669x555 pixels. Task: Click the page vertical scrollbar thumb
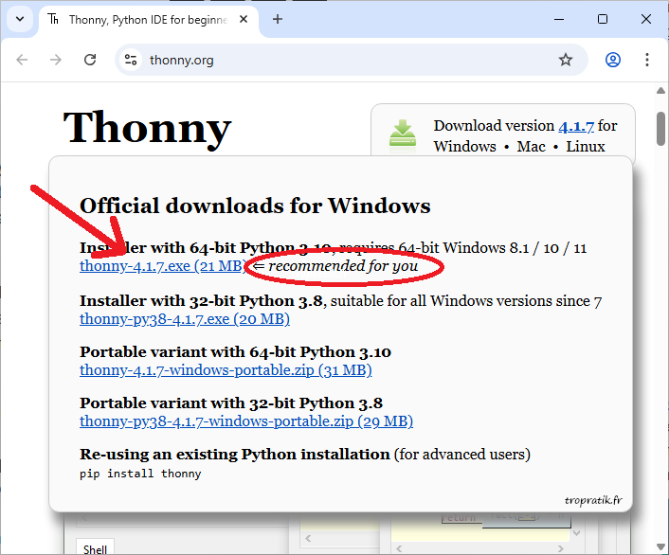[x=660, y=129]
